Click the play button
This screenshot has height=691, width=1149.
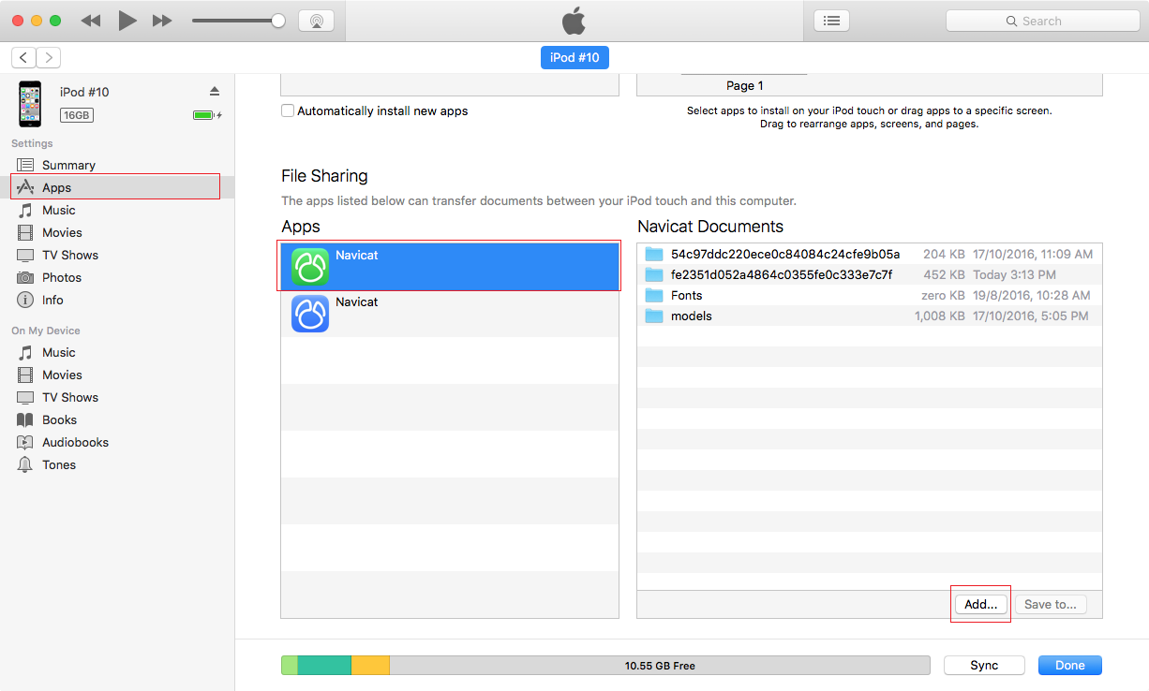click(127, 21)
